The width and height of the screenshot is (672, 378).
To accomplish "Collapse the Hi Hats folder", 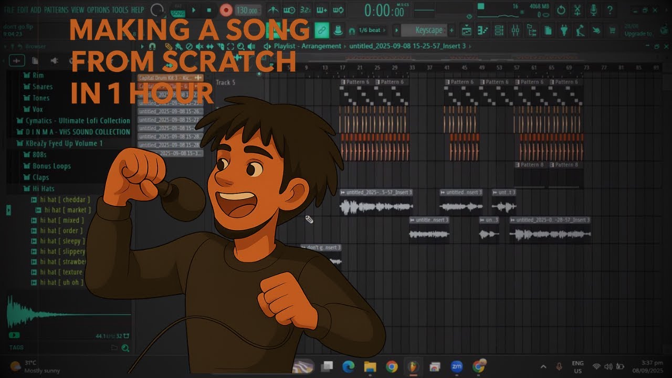I will click(x=43, y=188).
